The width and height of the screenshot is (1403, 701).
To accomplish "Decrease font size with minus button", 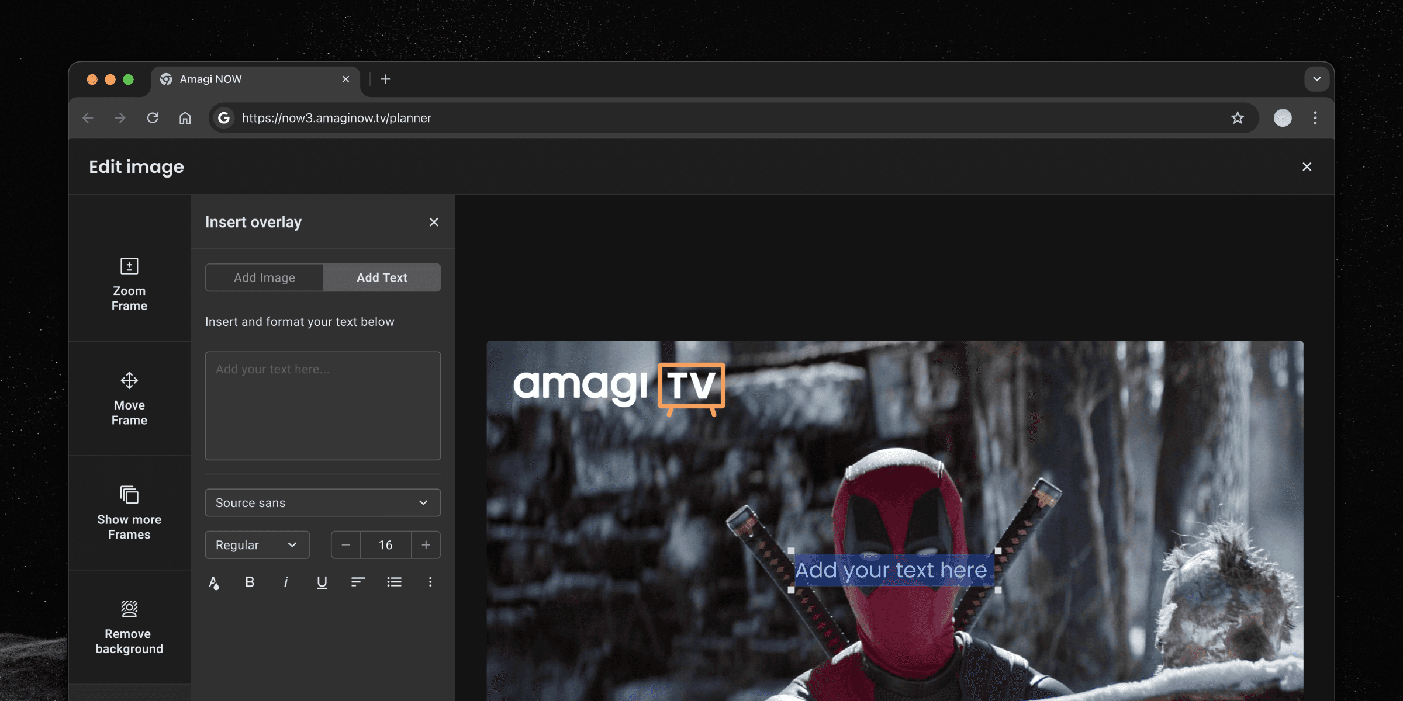I will [346, 544].
